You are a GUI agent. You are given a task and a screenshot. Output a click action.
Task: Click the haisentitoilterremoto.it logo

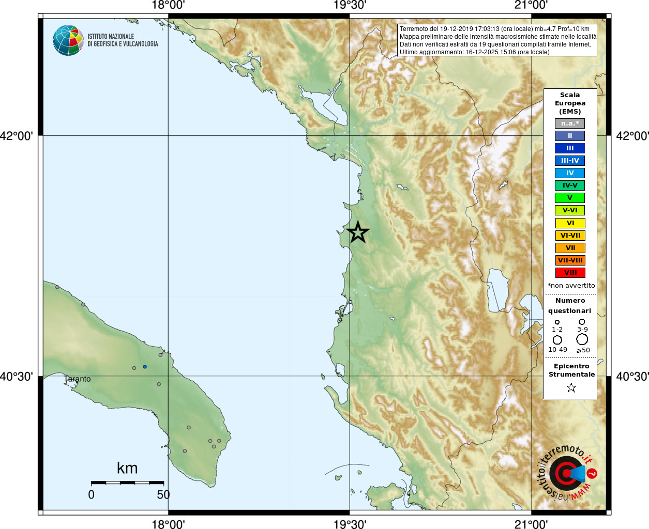[x=567, y=473]
